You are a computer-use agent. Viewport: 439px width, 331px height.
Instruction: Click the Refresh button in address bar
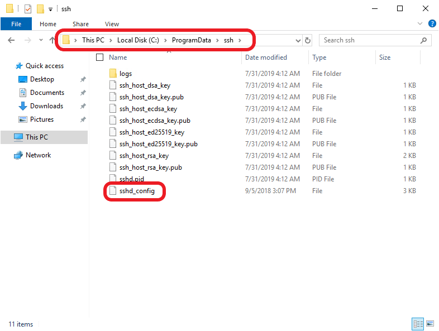pyautogui.click(x=308, y=40)
